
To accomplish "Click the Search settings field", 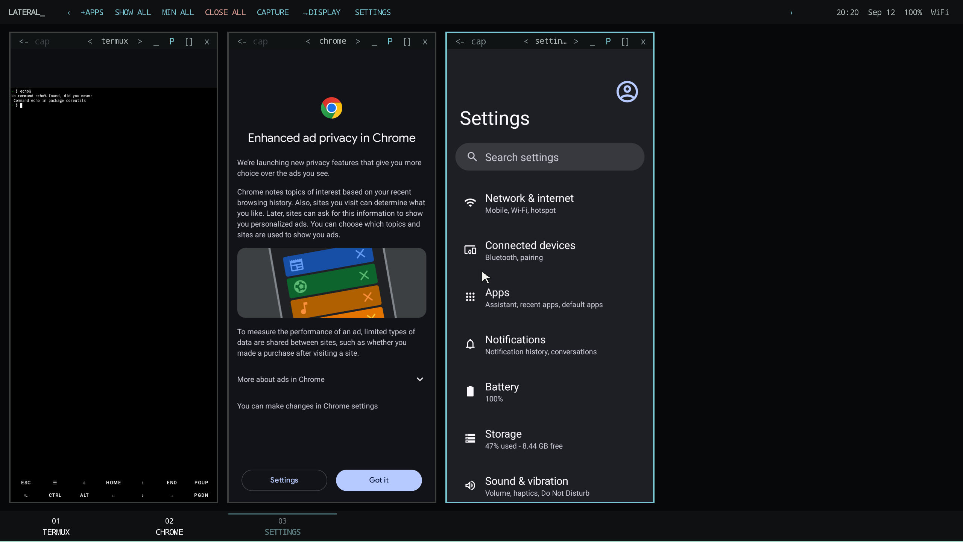I will 550,157.
